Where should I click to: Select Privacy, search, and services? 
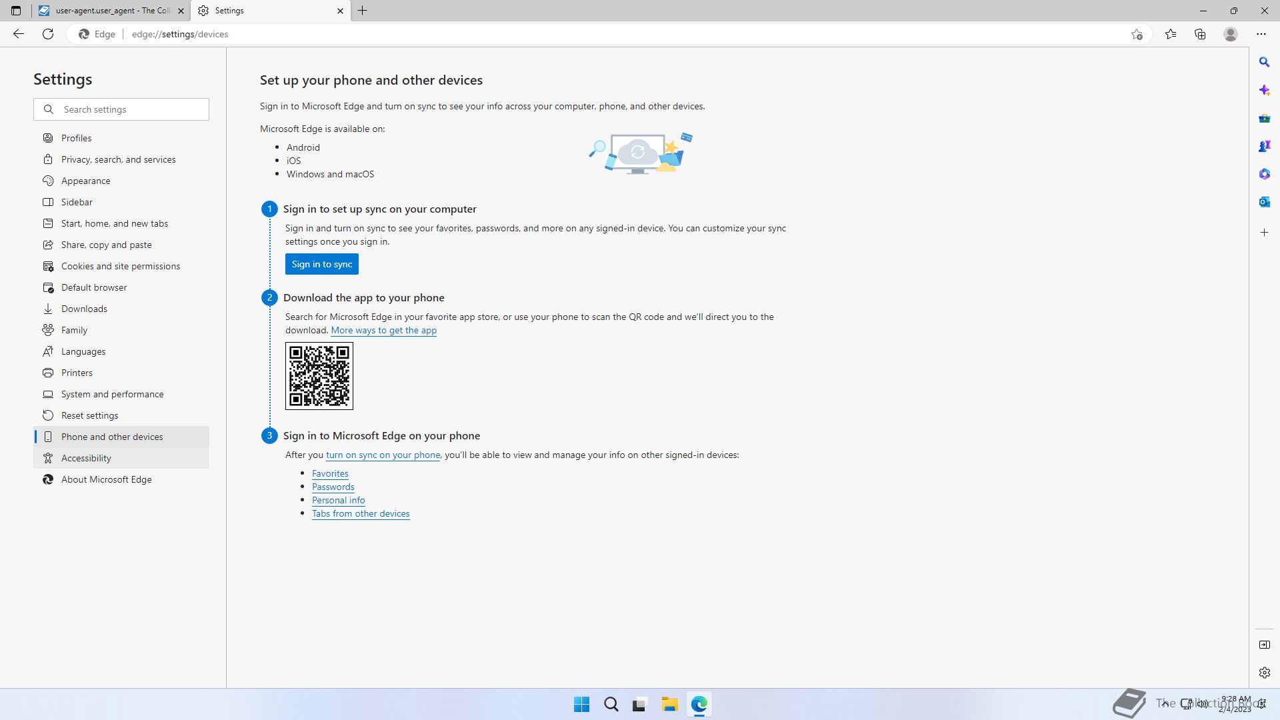[118, 159]
